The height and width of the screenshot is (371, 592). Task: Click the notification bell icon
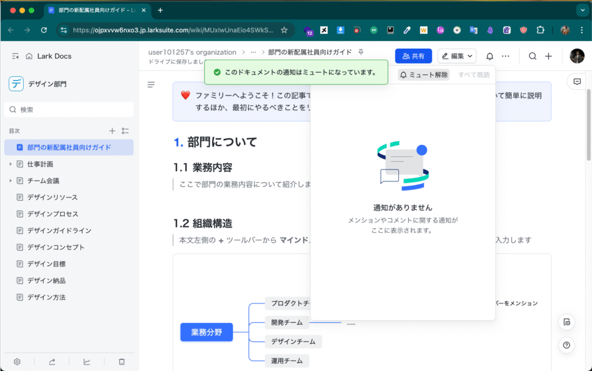coord(490,56)
